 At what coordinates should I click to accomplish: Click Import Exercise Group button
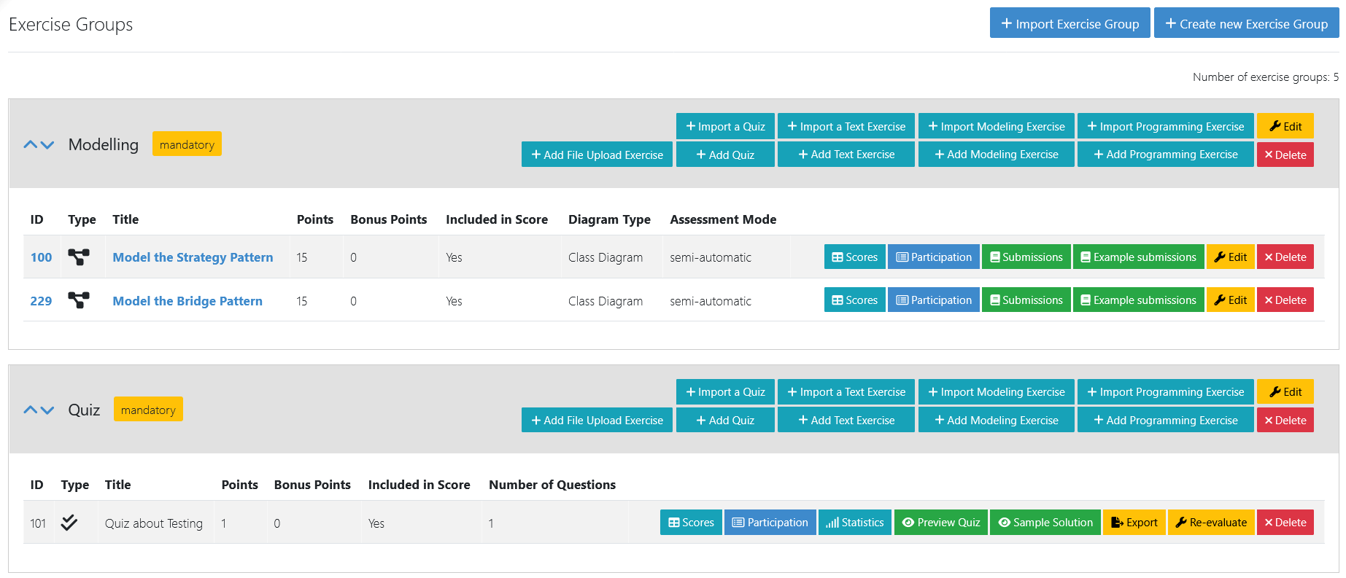1070,23
